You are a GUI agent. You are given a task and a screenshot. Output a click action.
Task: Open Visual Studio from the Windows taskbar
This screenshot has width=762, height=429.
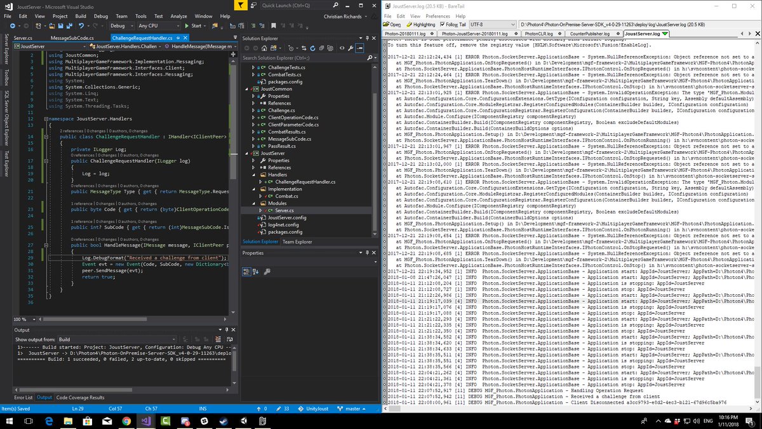[147, 421]
